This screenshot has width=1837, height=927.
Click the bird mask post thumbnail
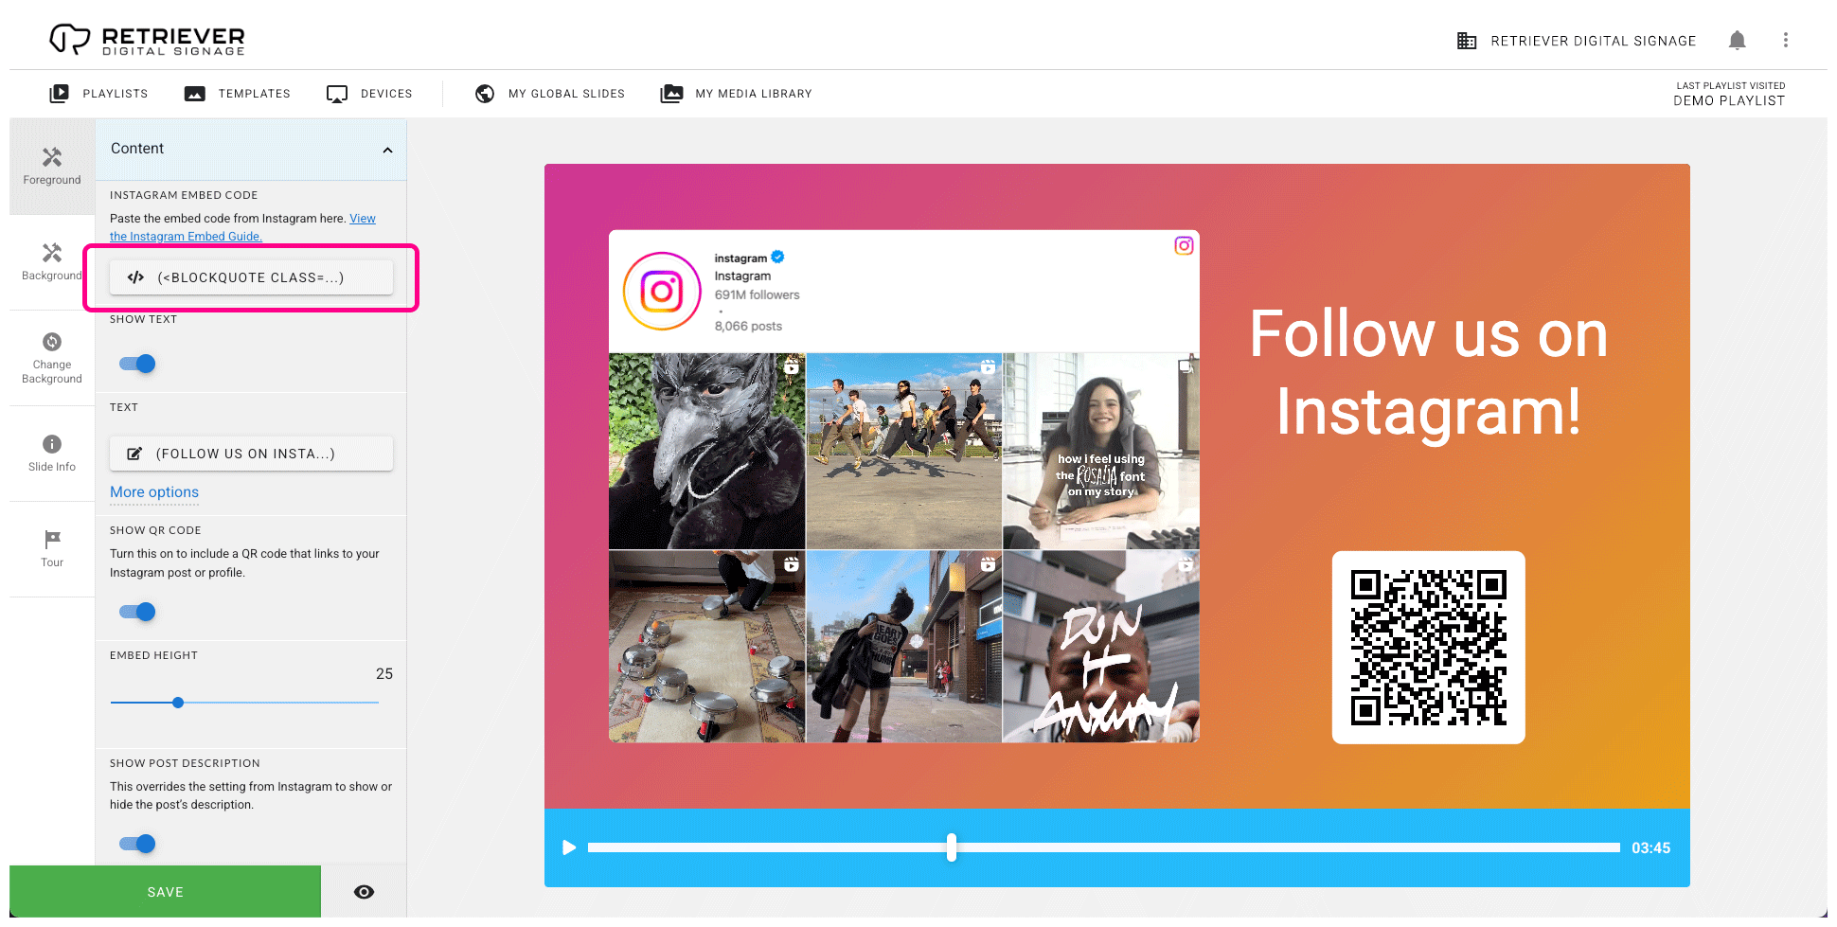tap(706, 451)
